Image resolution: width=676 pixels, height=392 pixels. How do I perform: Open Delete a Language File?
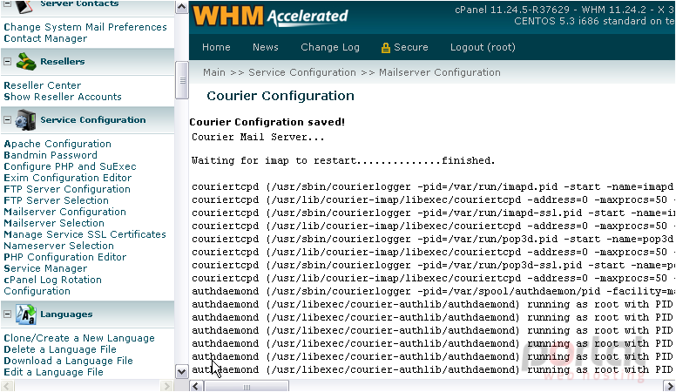(60, 349)
